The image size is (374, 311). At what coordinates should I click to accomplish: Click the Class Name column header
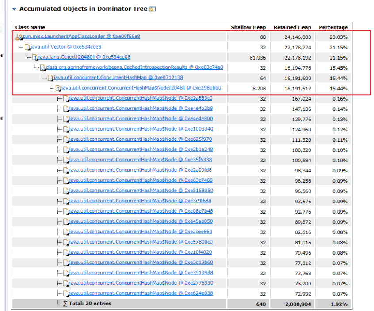tap(30, 27)
